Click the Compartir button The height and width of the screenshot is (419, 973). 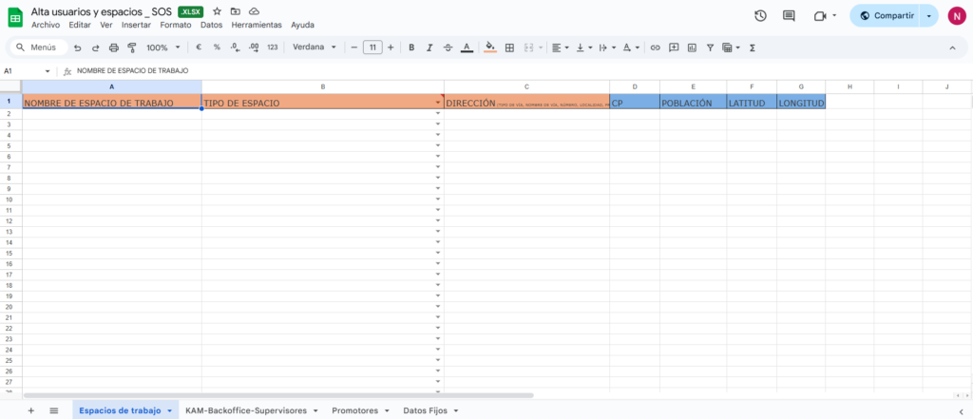pos(885,16)
